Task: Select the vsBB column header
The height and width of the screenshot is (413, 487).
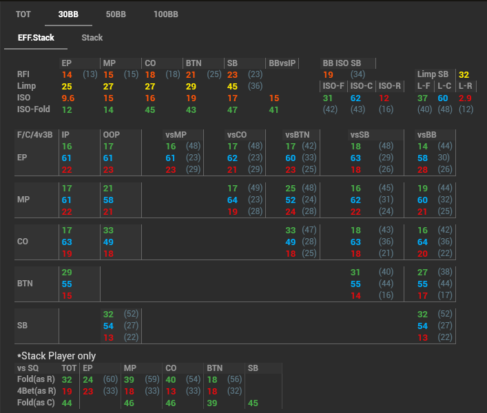Action: tap(428, 135)
